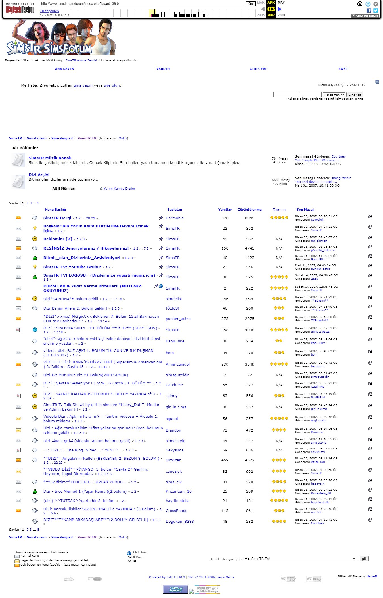The image size is (383, 598).
Task: Click the REALIST.gen.tr banner at bottom
Action: [x=208, y=589]
